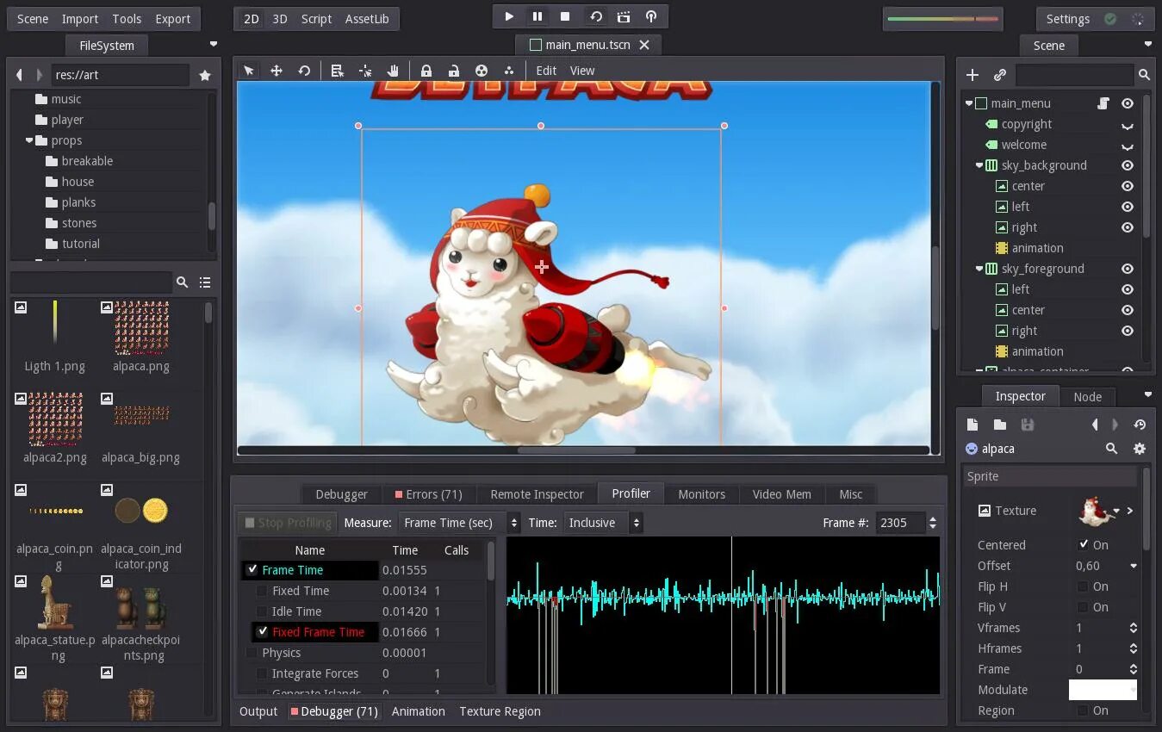This screenshot has height=732, width=1162.
Task: Open the Settings button
Action: pos(1068,19)
